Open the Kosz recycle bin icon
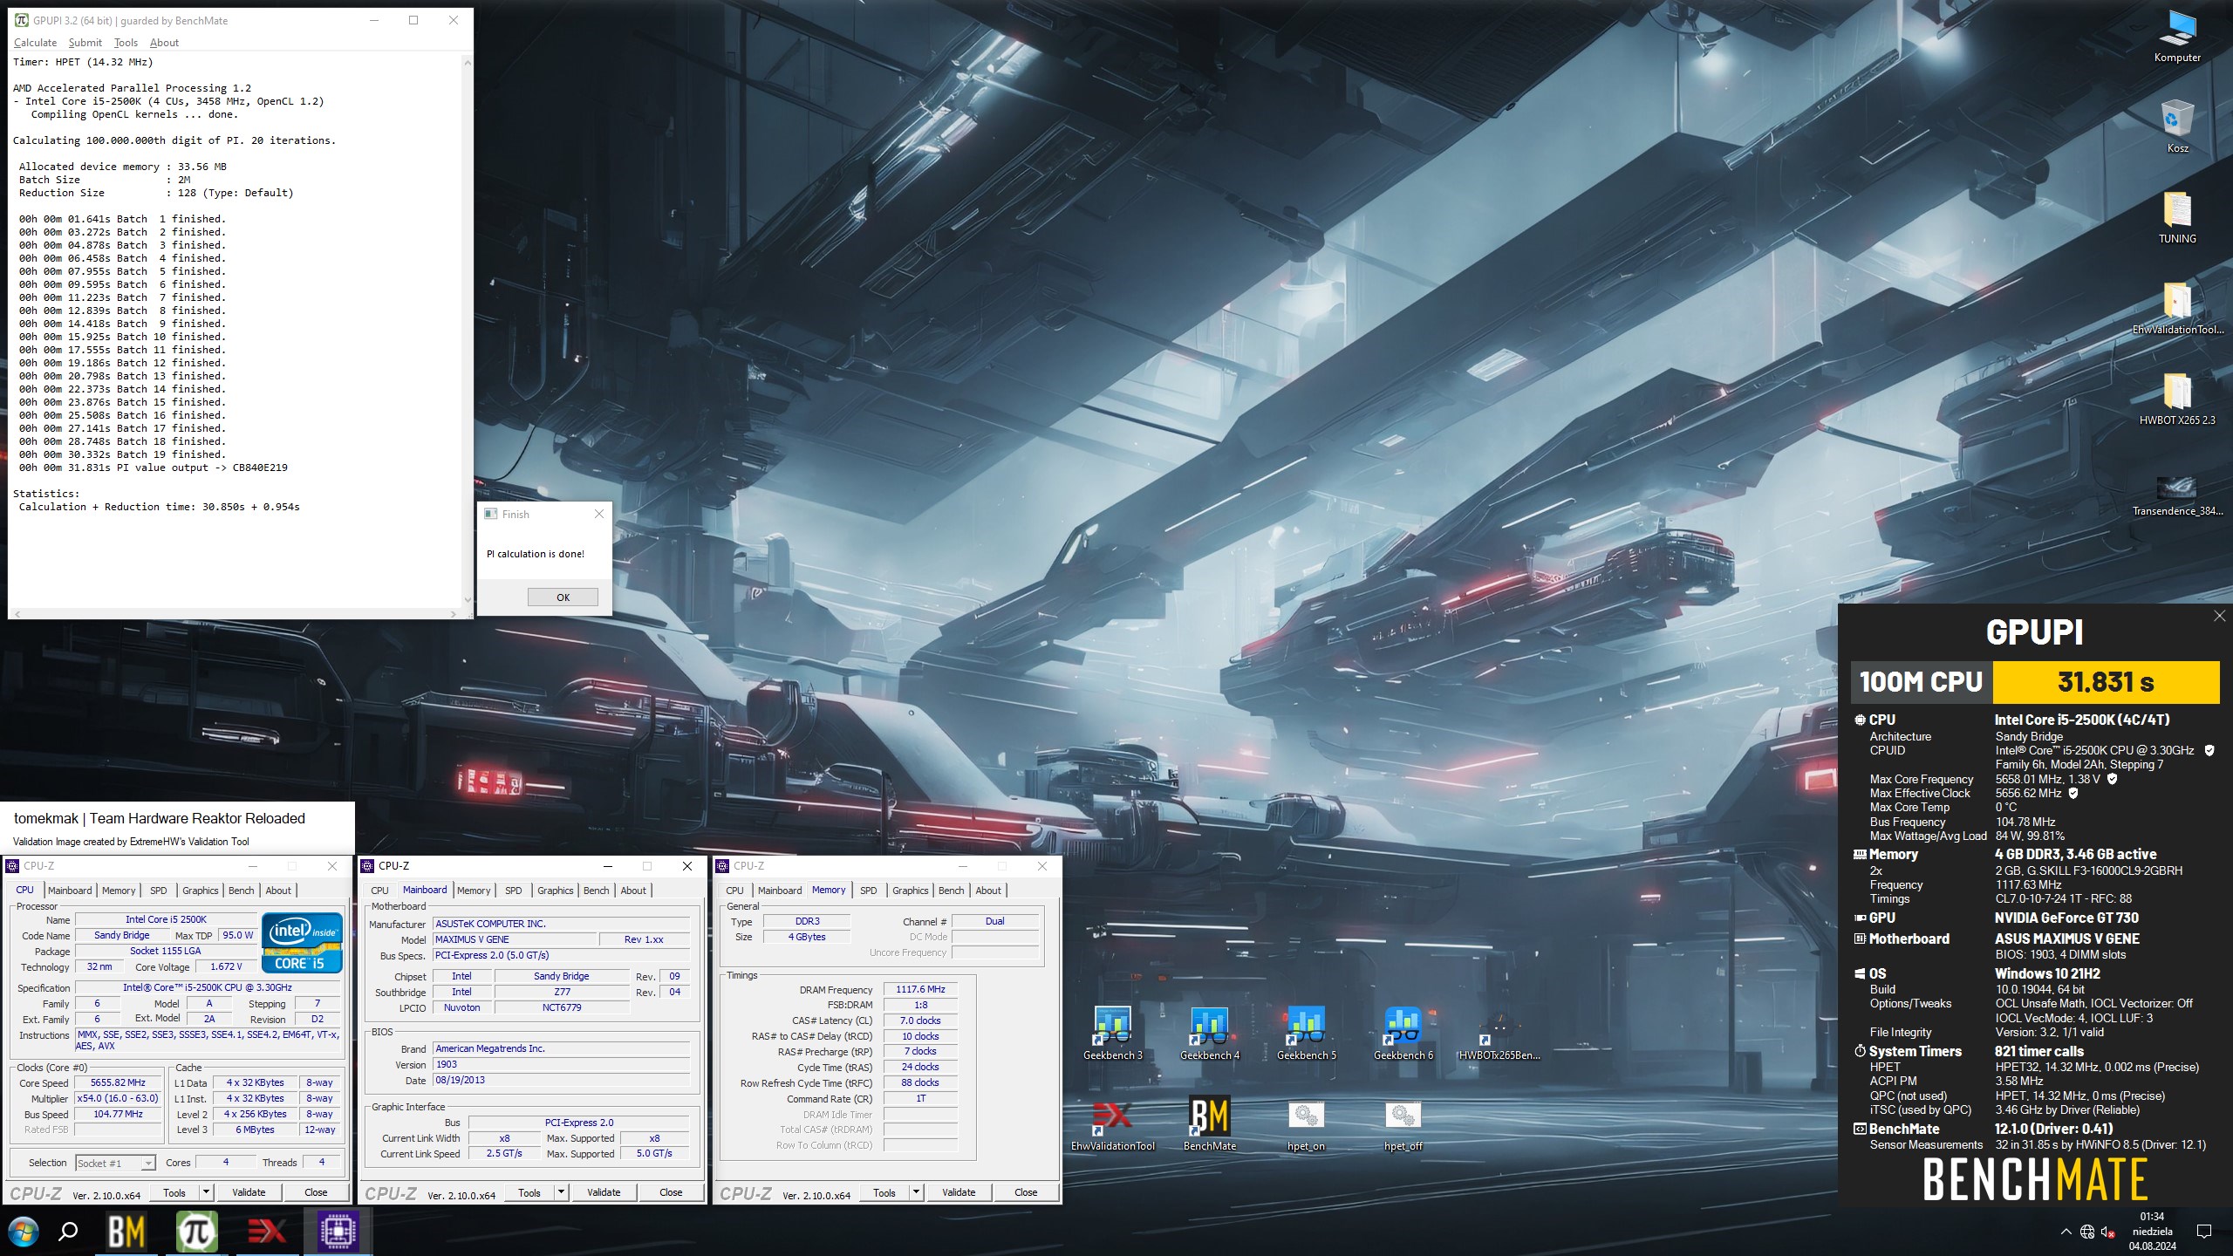Image resolution: width=2233 pixels, height=1256 pixels. pyautogui.click(x=2177, y=126)
